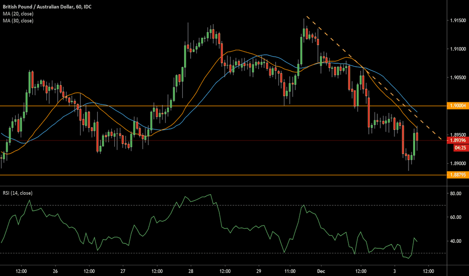This screenshot has height=276, width=469.
Task: Click the 1.90004 horizontal line price label
Action: pos(458,105)
